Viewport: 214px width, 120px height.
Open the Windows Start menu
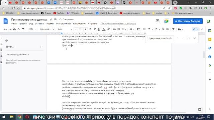pyautogui.click(x=4, y=117)
